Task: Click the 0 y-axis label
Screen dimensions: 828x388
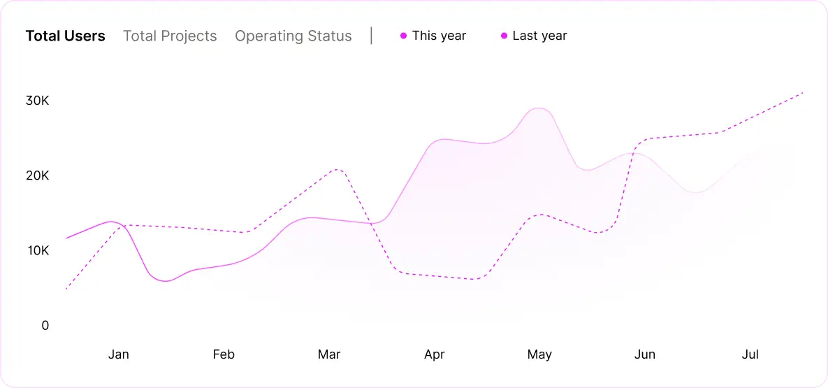Action: tap(45, 325)
